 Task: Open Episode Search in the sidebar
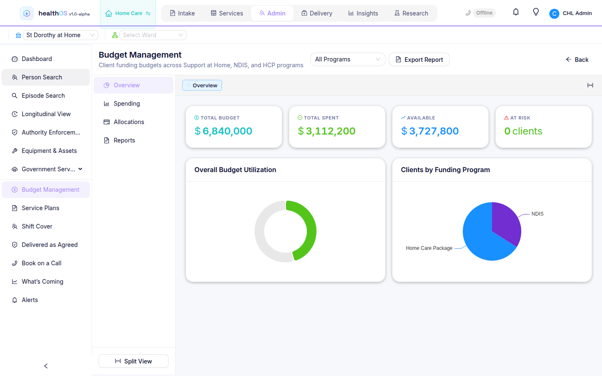pyautogui.click(x=46, y=96)
